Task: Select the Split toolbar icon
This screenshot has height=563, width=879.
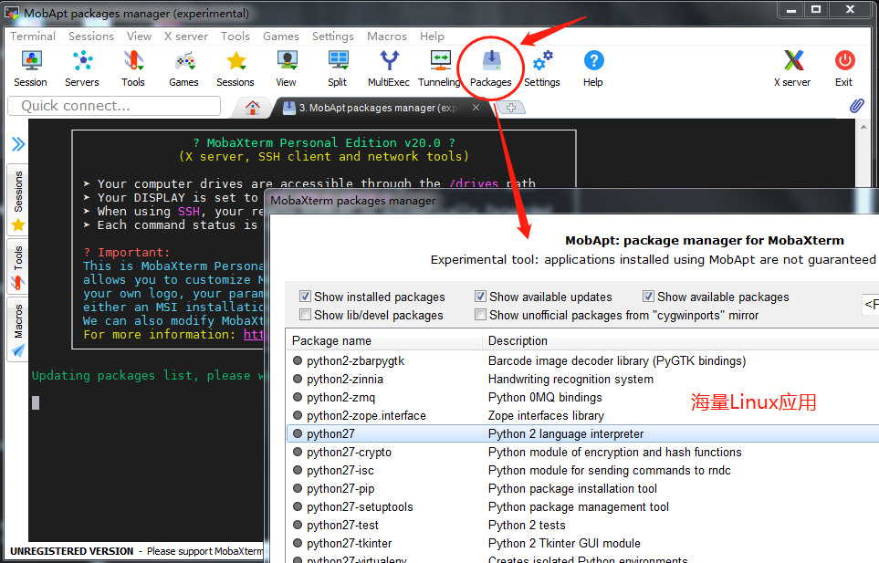Action: [338, 68]
